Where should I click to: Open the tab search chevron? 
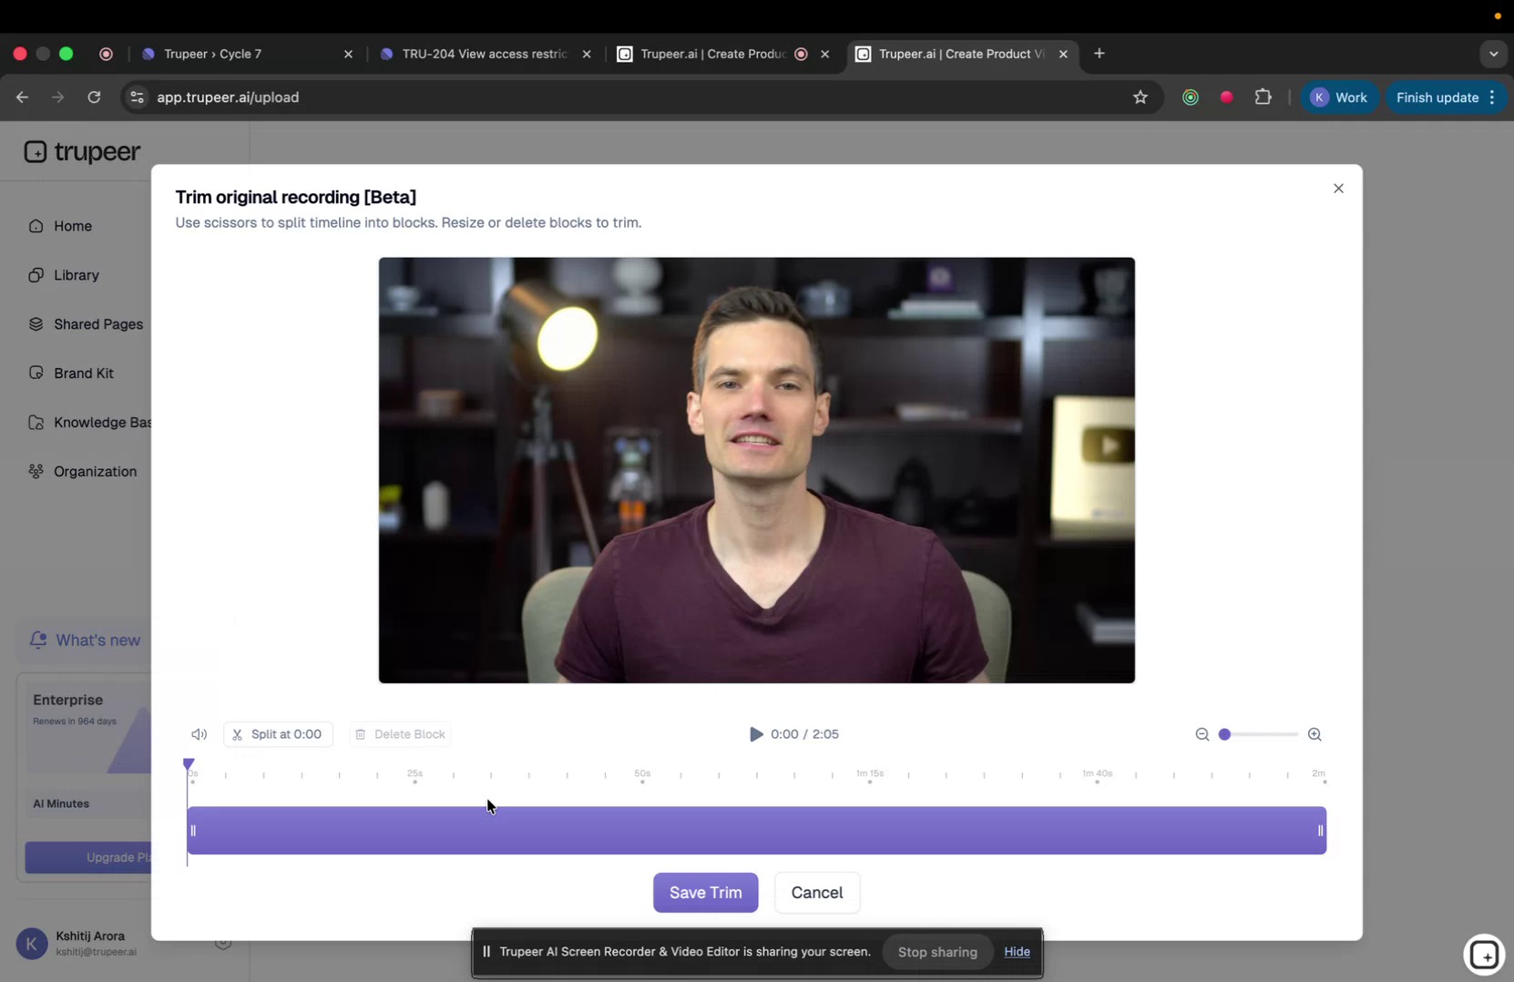coord(1493,54)
